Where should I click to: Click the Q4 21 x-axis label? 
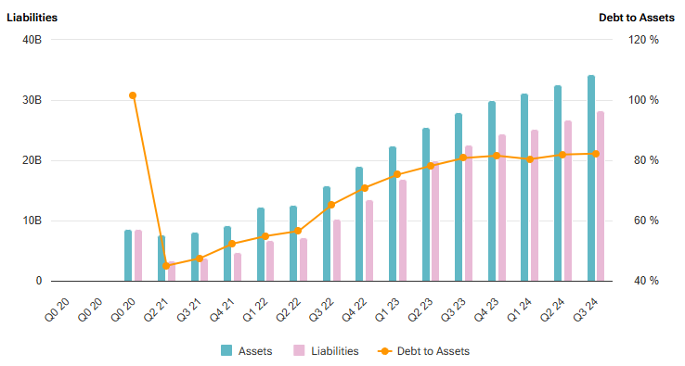coord(222,310)
